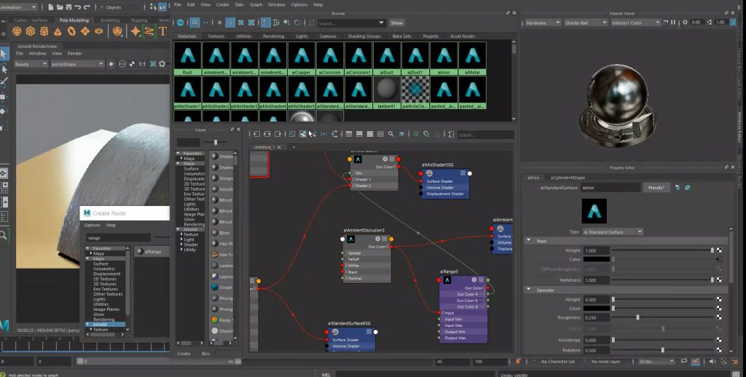Viewport: 746px width, 377px height.
Task: Click the Specular Color swatch
Action: coord(596,308)
